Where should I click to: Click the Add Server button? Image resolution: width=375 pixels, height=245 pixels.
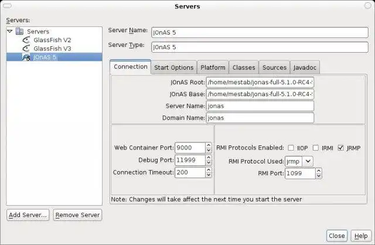click(x=28, y=215)
